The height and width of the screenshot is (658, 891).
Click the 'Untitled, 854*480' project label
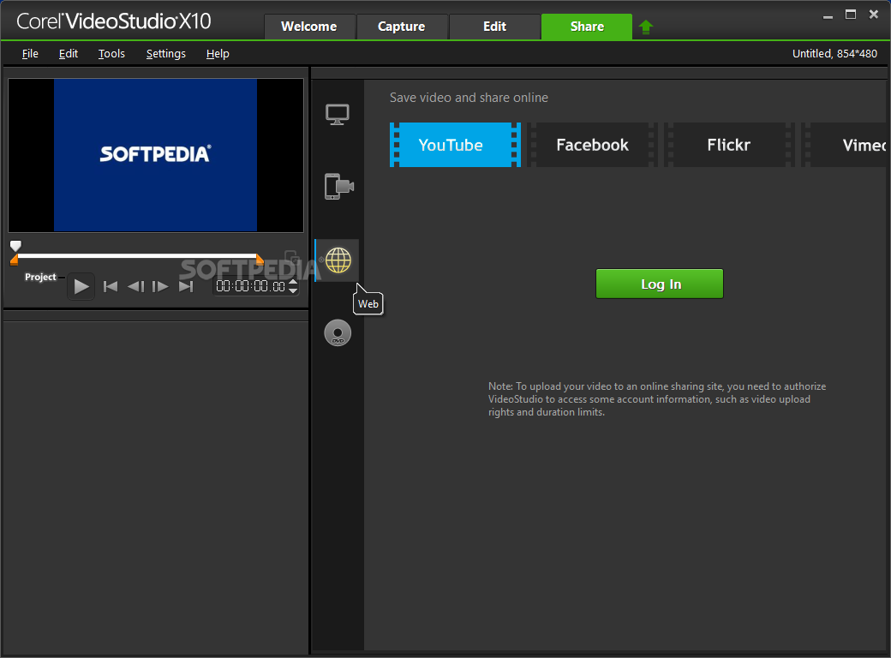pos(834,53)
